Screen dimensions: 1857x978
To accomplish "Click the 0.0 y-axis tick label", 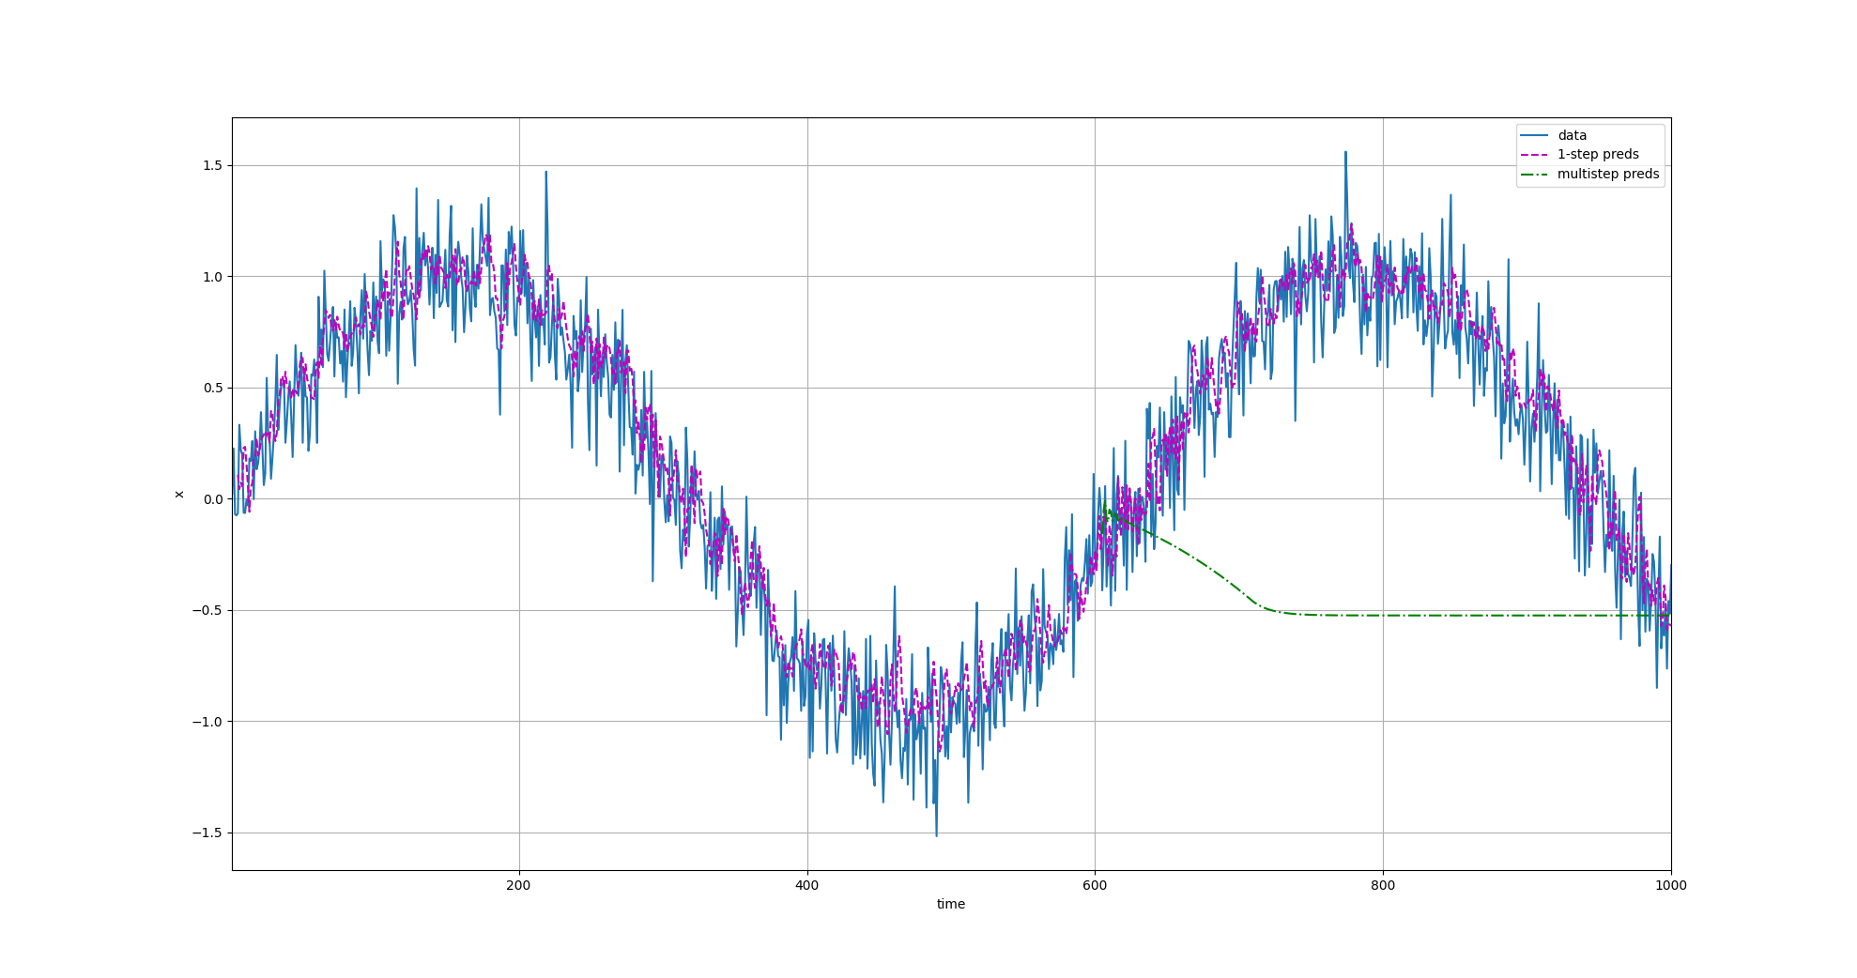I will click(x=212, y=499).
